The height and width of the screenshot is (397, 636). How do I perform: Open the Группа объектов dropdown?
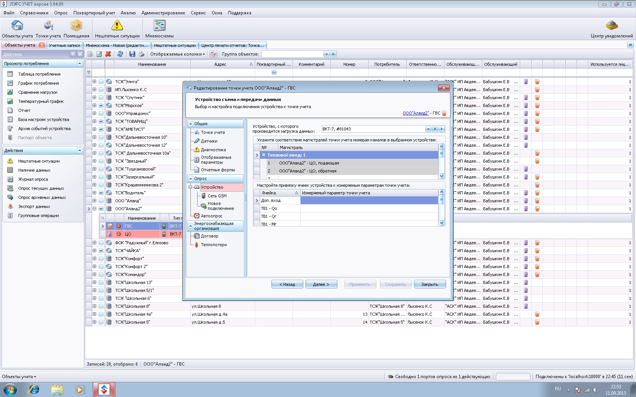coord(326,54)
